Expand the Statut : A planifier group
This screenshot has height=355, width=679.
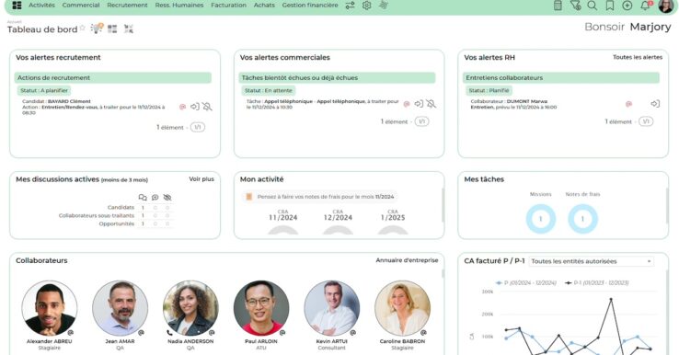click(x=44, y=90)
